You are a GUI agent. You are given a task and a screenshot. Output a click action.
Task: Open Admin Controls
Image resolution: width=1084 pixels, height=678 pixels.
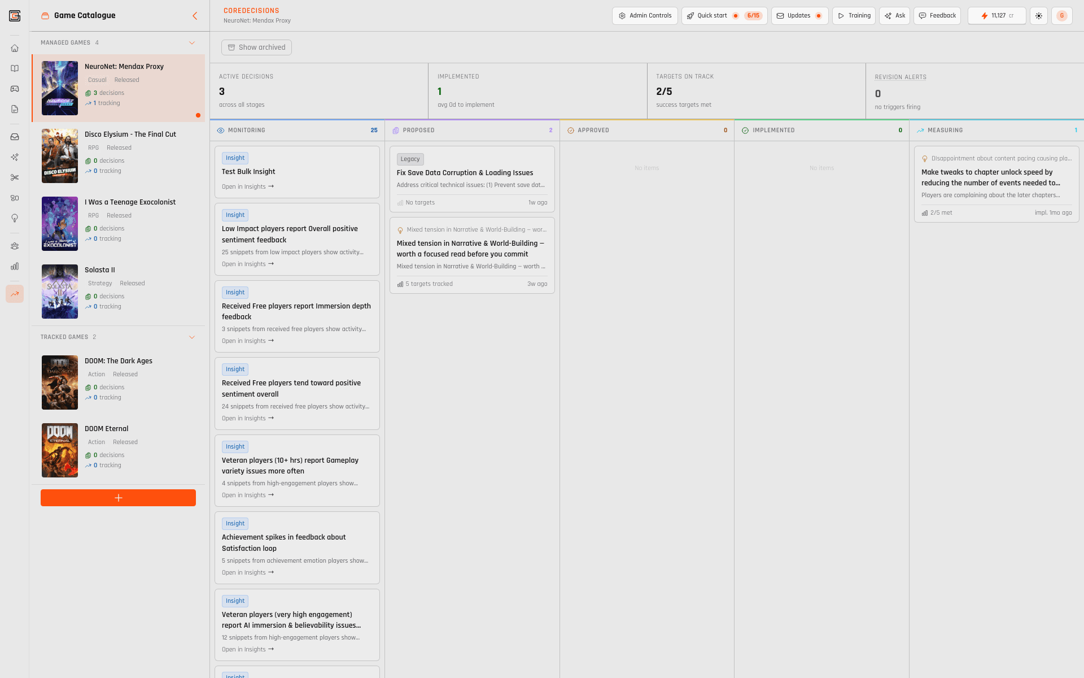645,16
